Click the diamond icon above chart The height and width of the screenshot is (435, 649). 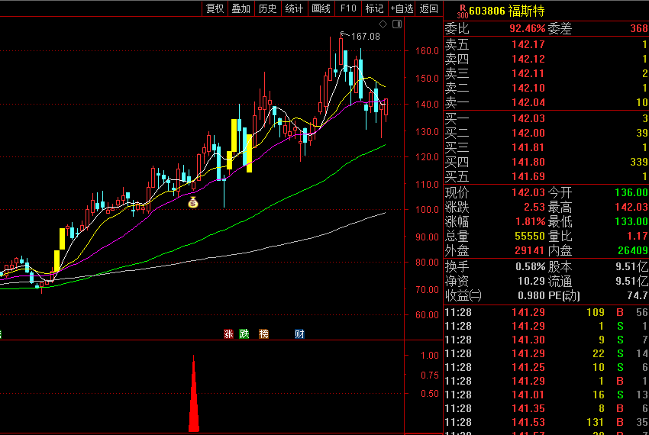[383, 24]
